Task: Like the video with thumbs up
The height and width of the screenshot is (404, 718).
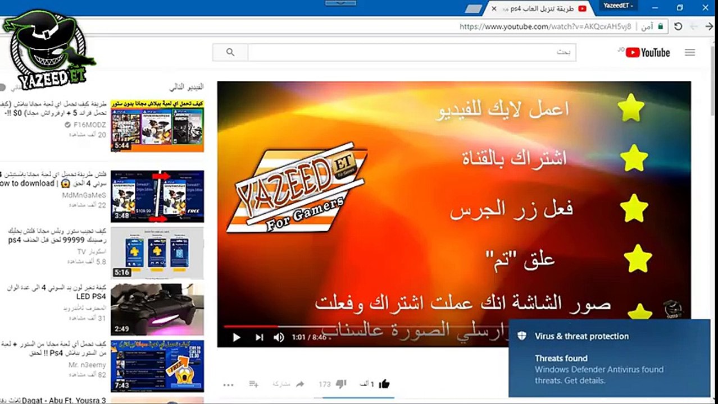Action: coord(384,384)
